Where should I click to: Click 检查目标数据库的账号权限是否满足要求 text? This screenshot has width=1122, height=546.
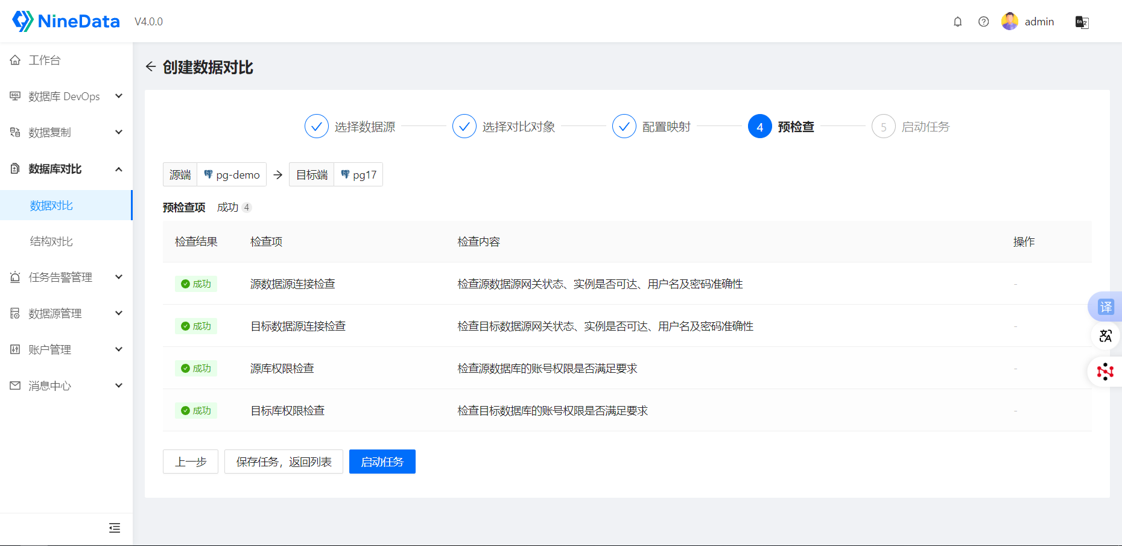tap(553, 410)
